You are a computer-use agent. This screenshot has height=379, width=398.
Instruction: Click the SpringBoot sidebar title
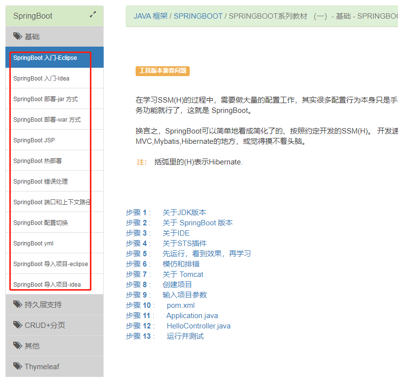pyautogui.click(x=33, y=16)
